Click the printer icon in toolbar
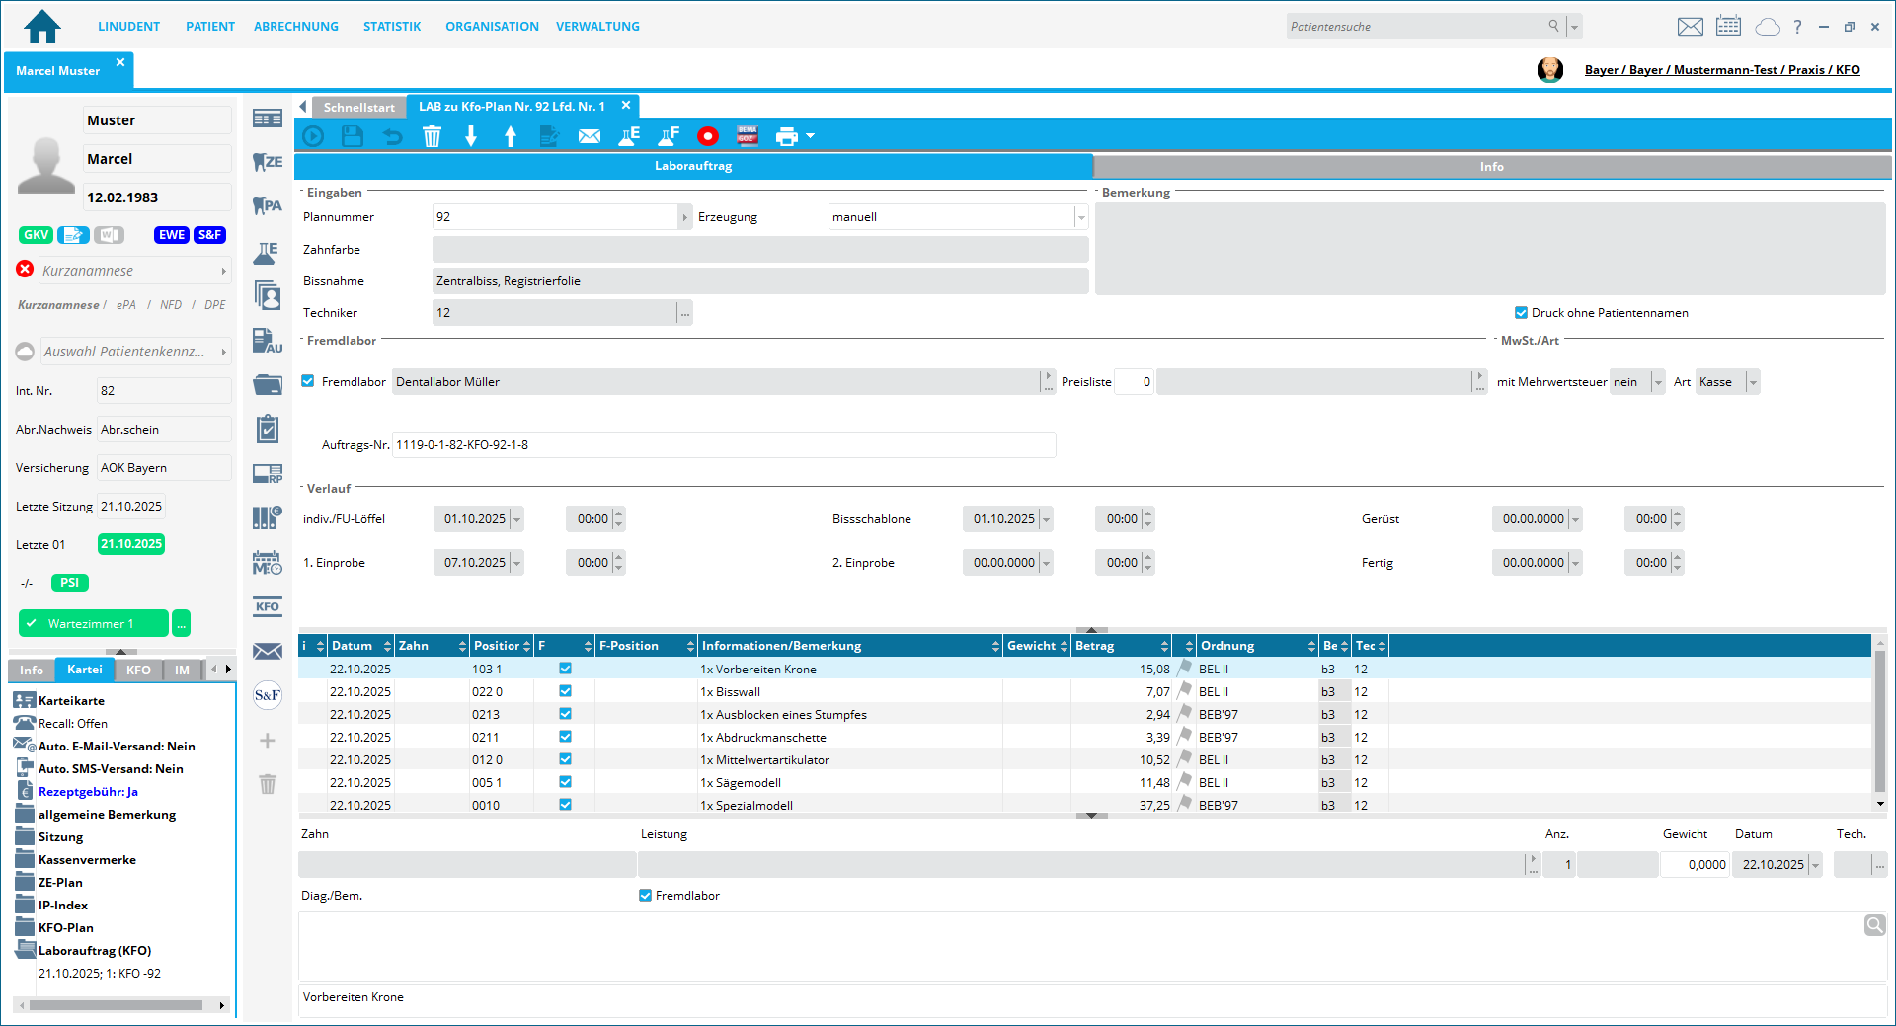 786,136
